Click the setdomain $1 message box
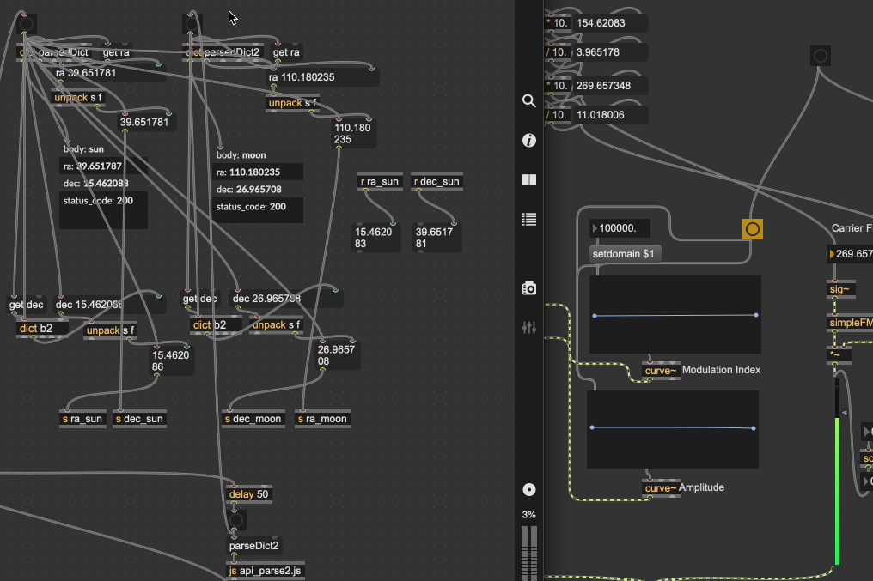This screenshot has width=873, height=581. (626, 254)
